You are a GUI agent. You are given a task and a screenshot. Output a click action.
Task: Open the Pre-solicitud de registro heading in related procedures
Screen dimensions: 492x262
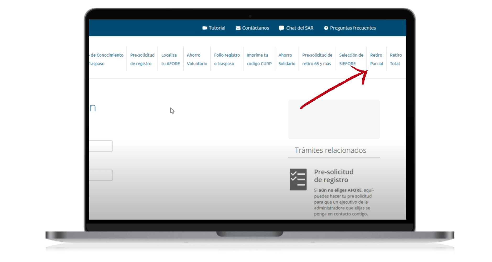[x=334, y=176]
